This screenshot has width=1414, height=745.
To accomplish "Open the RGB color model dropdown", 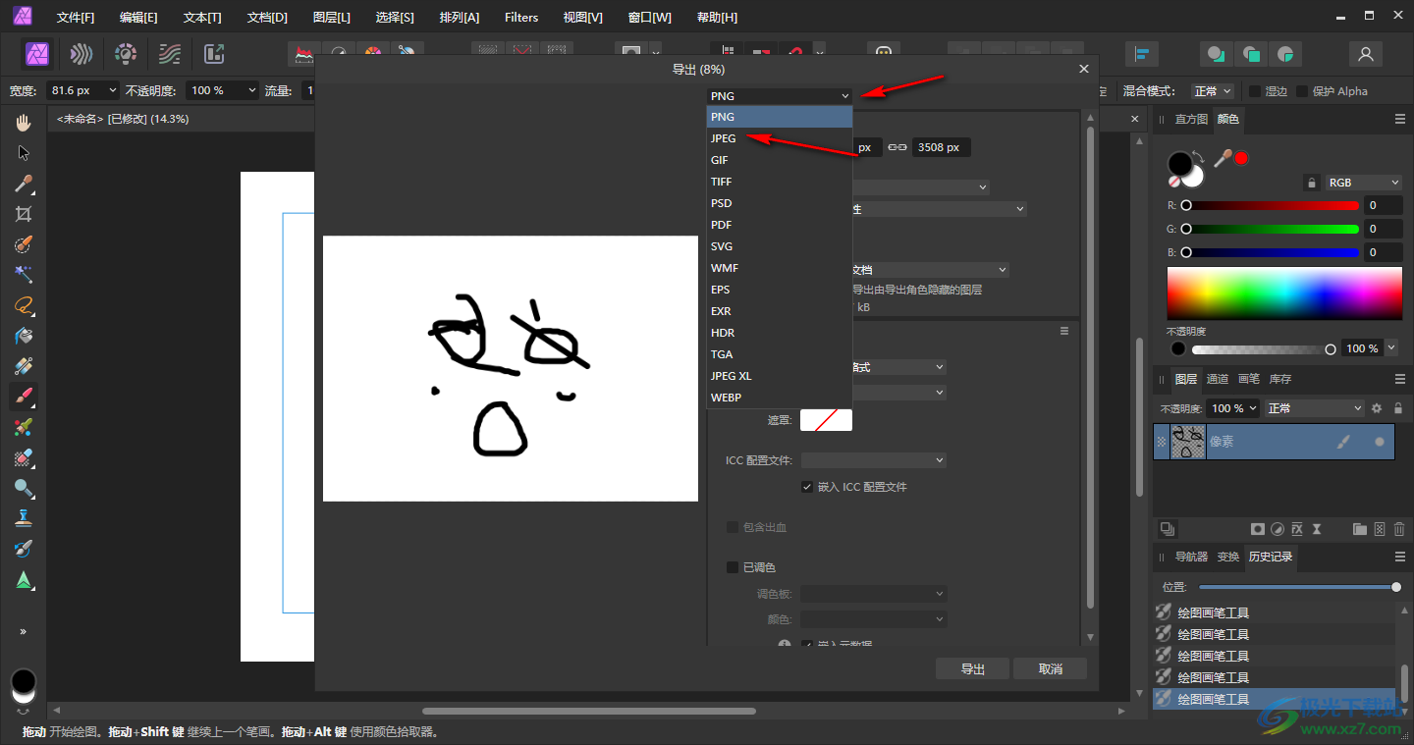I will pos(1363,183).
